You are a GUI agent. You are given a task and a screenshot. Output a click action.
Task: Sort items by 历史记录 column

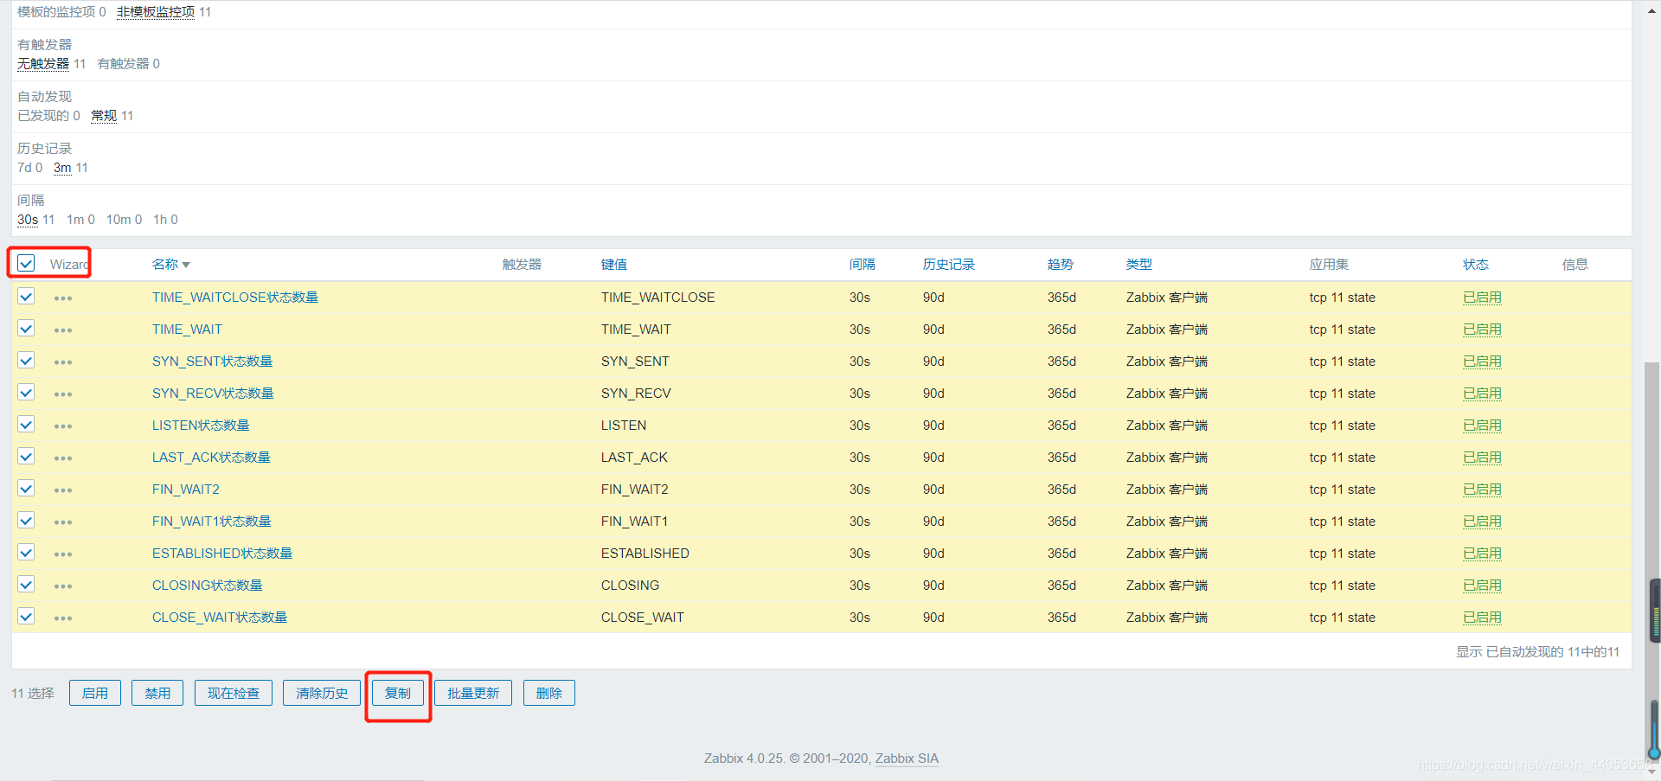click(x=949, y=265)
